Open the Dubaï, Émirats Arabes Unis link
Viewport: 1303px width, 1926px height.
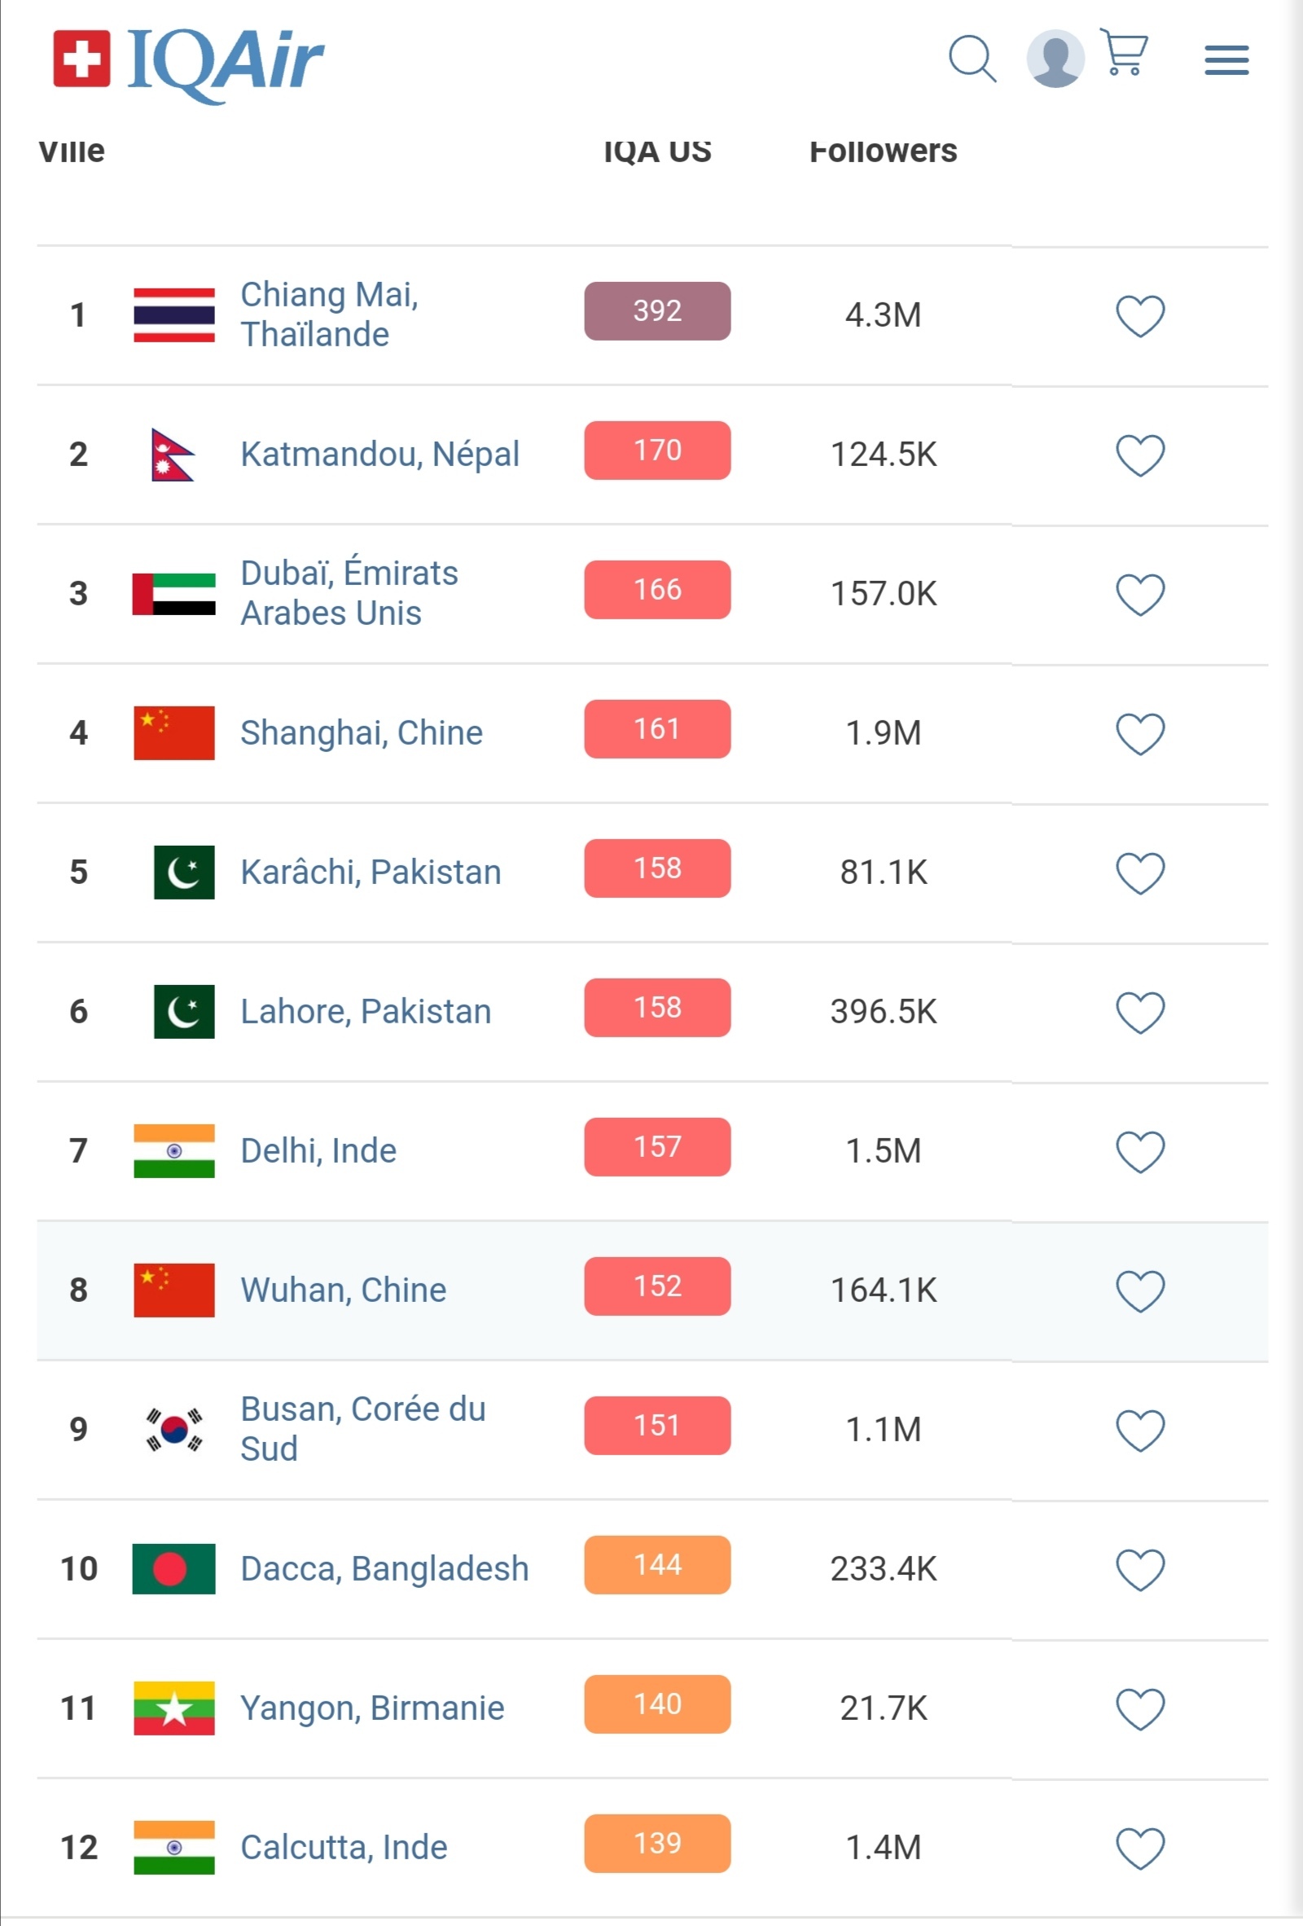pos(349,593)
